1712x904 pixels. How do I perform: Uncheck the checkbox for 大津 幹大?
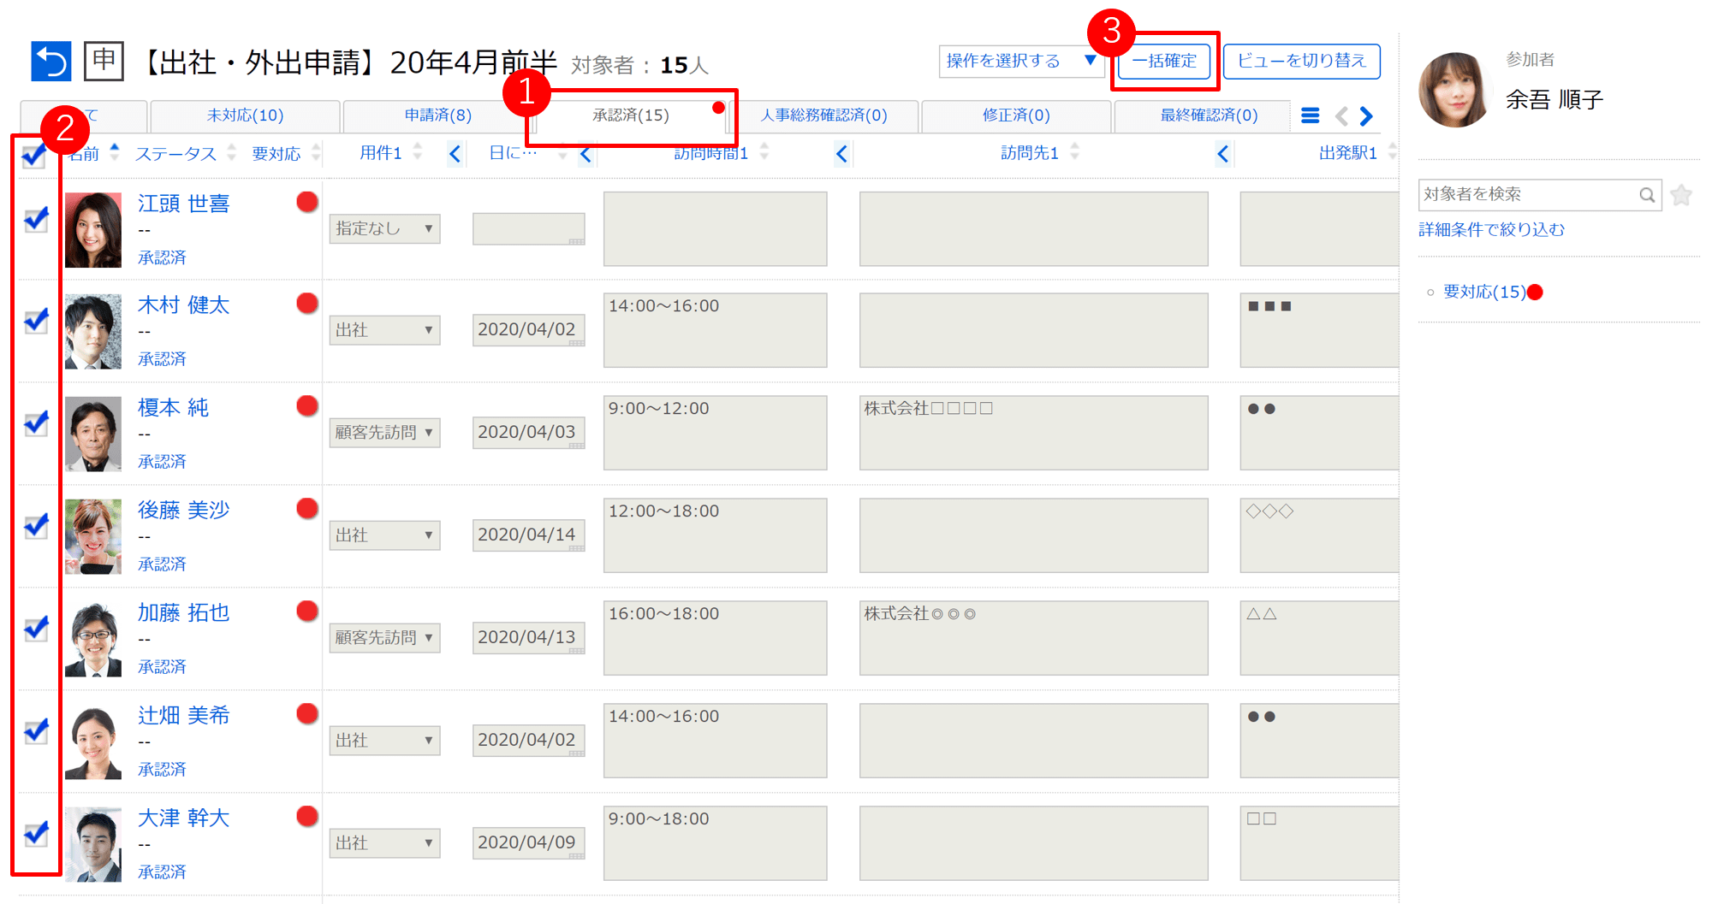tap(36, 833)
